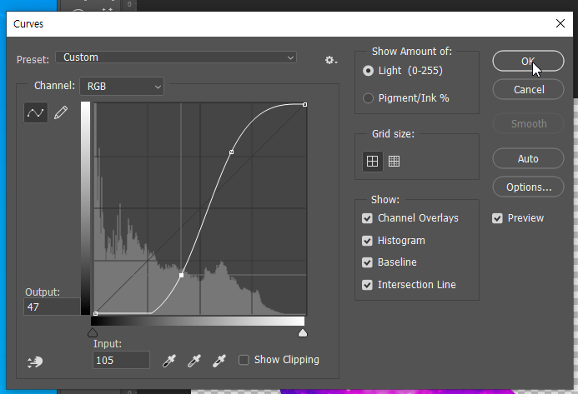Click the Cancel button
Viewport: 578px width, 394px height.
pyautogui.click(x=528, y=89)
